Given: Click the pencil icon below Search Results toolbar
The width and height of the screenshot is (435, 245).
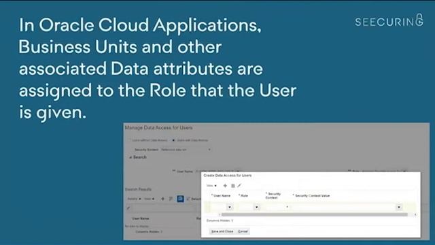Looking at the screenshot, I should 128,208.
